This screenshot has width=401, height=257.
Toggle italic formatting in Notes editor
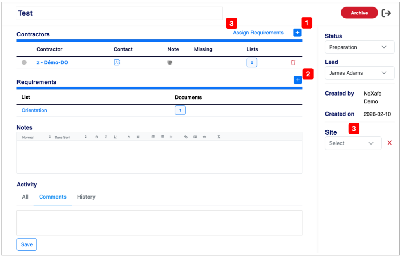tap(106, 137)
